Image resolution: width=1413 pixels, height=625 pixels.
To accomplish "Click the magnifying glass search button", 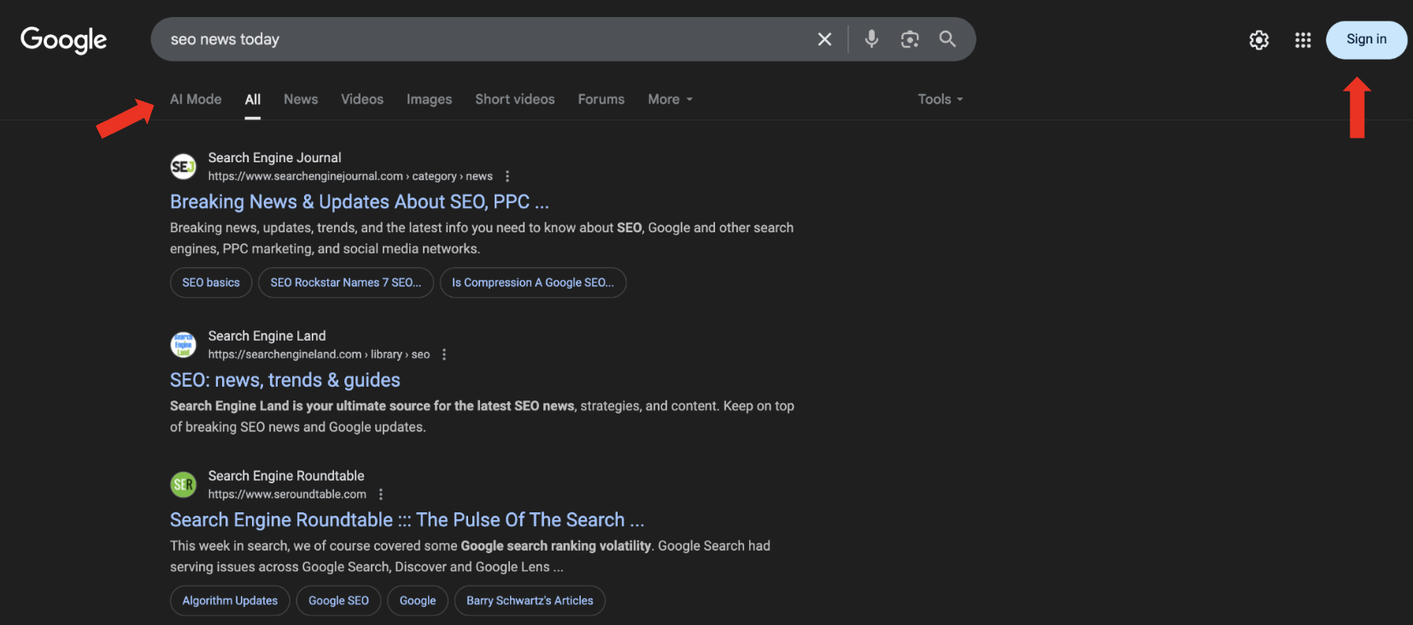I will [x=947, y=39].
